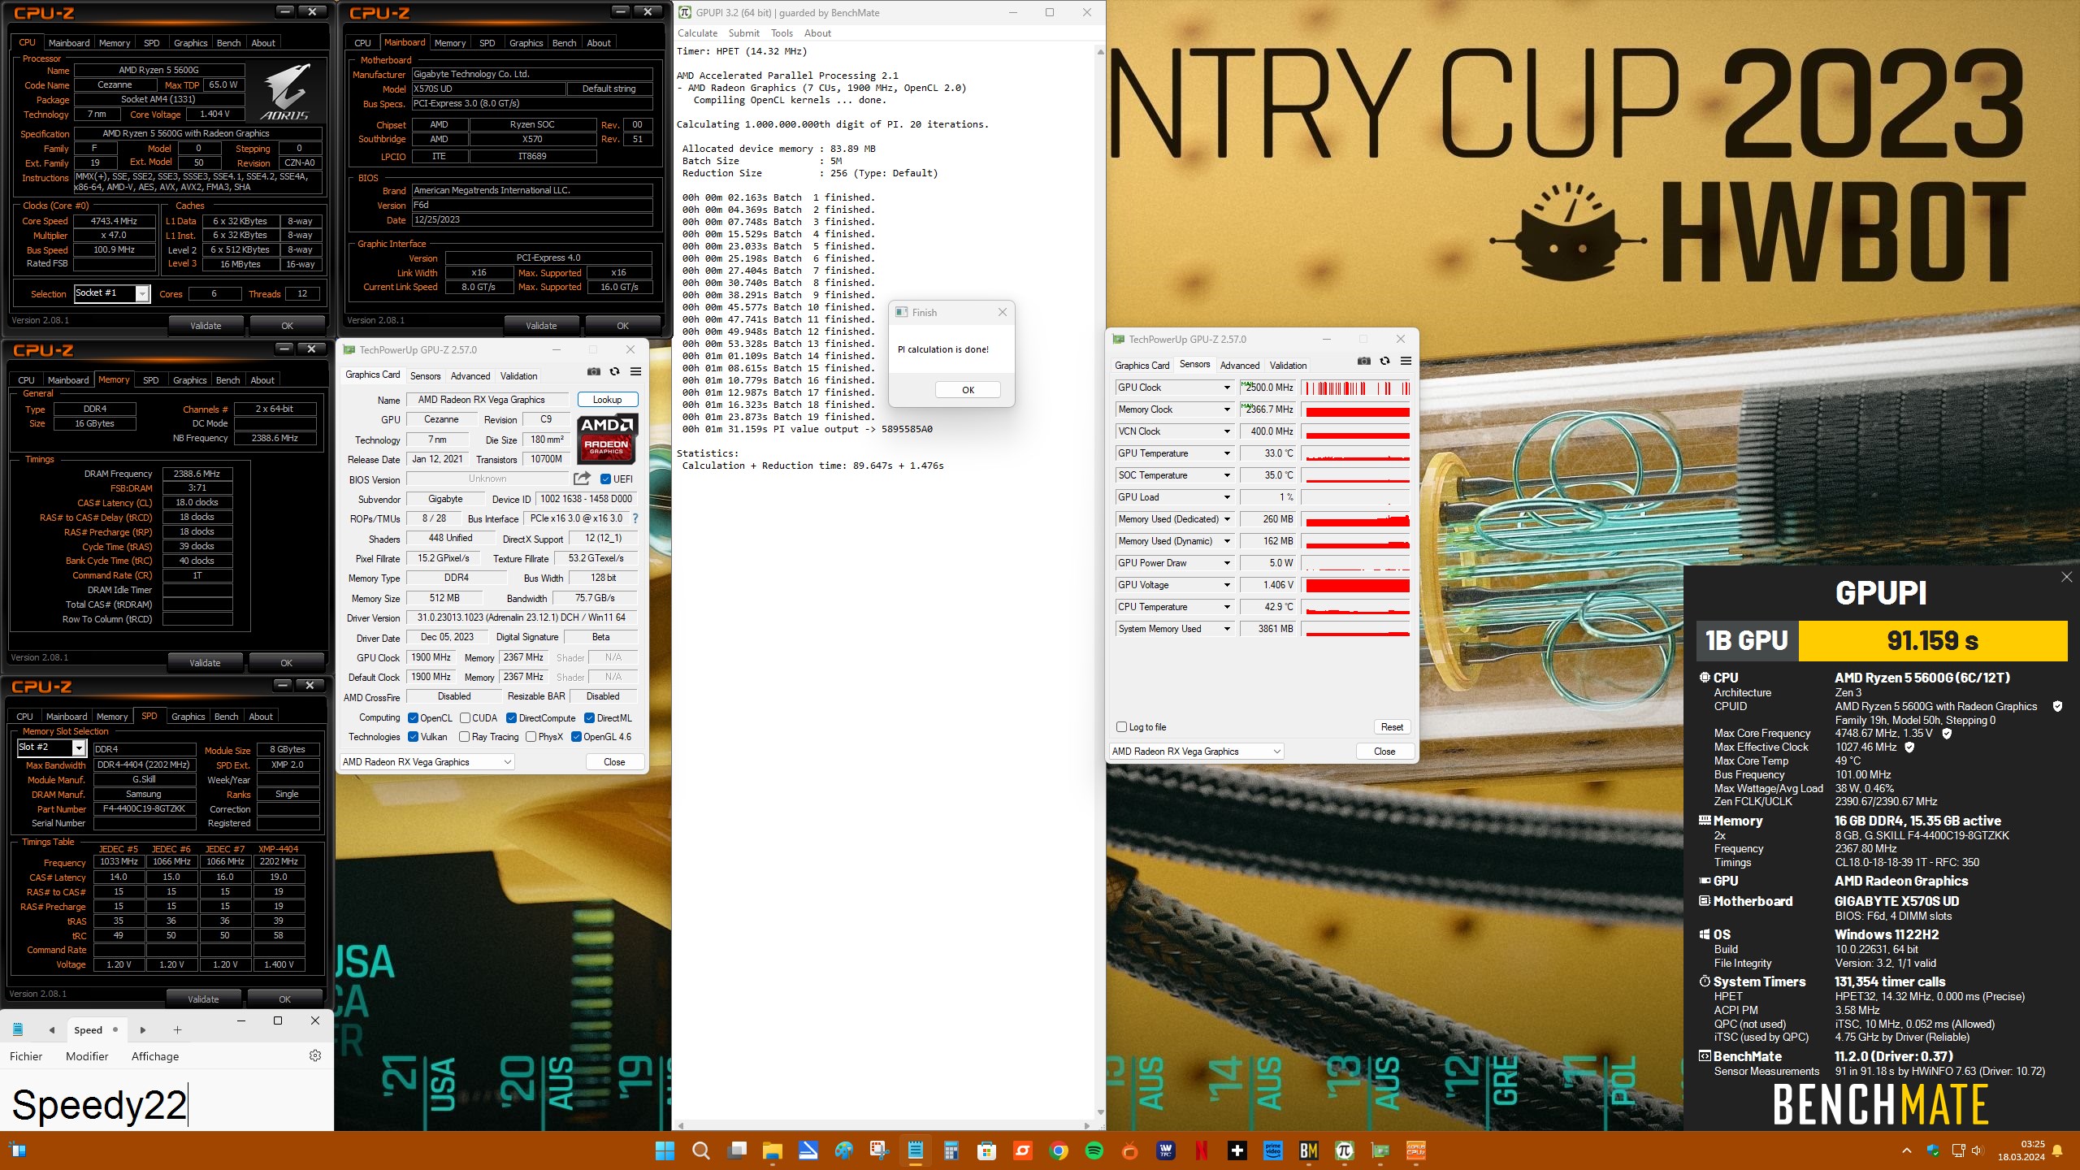Open Calculator from the taskbar
Image resolution: width=2080 pixels, height=1170 pixels.
coord(951,1150)
